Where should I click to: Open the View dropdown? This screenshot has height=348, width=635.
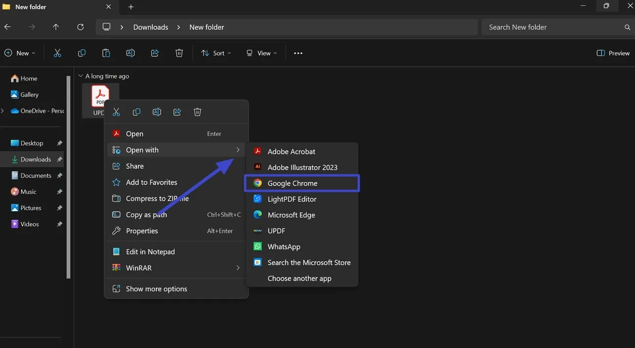[261, 53]
